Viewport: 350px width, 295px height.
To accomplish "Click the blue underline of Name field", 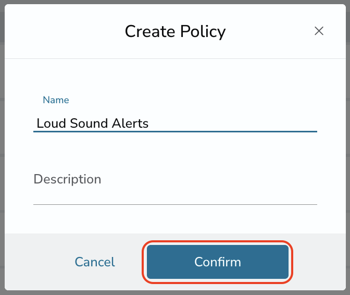I will (x=175, y=131).
